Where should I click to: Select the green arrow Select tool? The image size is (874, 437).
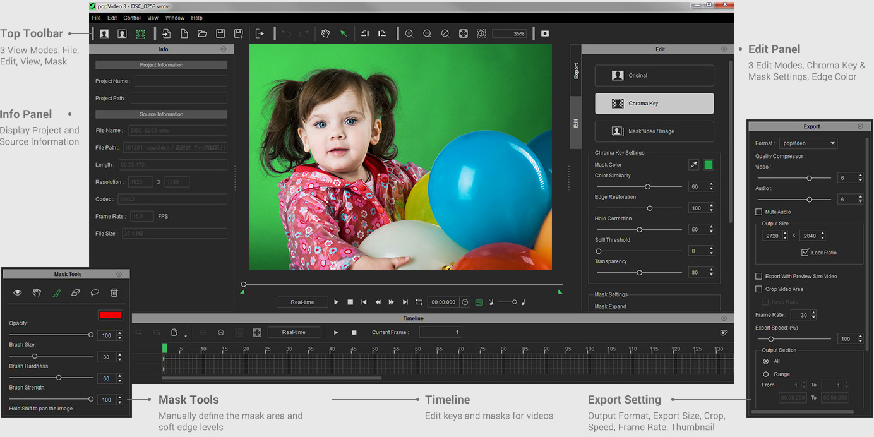click(x=344, y=33)
